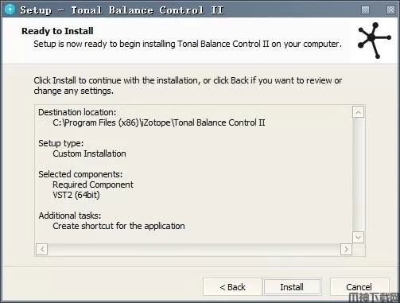Click the vertical scrollbar track of the summary
Viewport: 400px width, 303px height.
coord(358,175)
